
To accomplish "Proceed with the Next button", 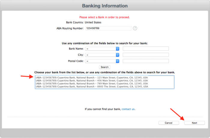I will click(x=194, y=123).
